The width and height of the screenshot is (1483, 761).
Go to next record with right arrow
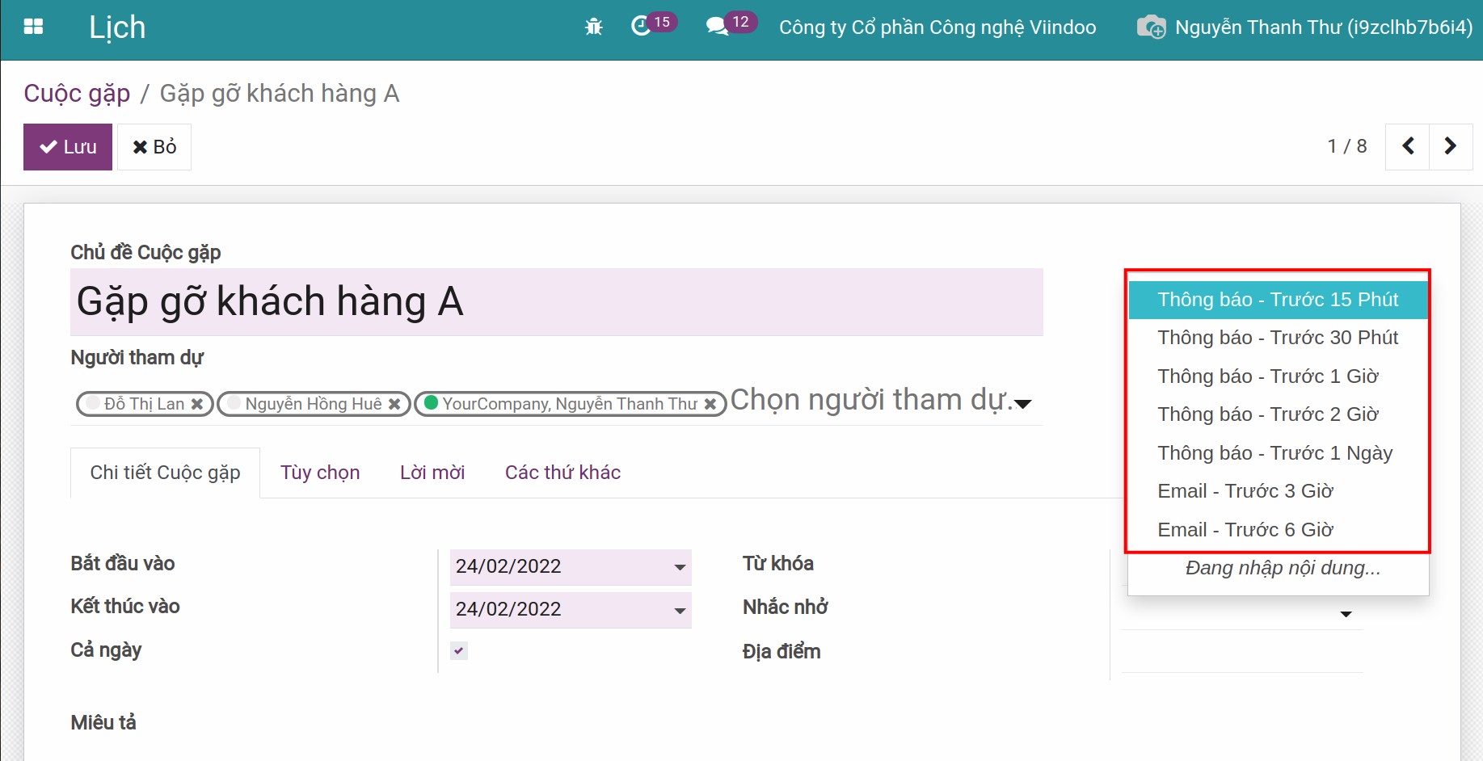click(x=1451, y=146)
